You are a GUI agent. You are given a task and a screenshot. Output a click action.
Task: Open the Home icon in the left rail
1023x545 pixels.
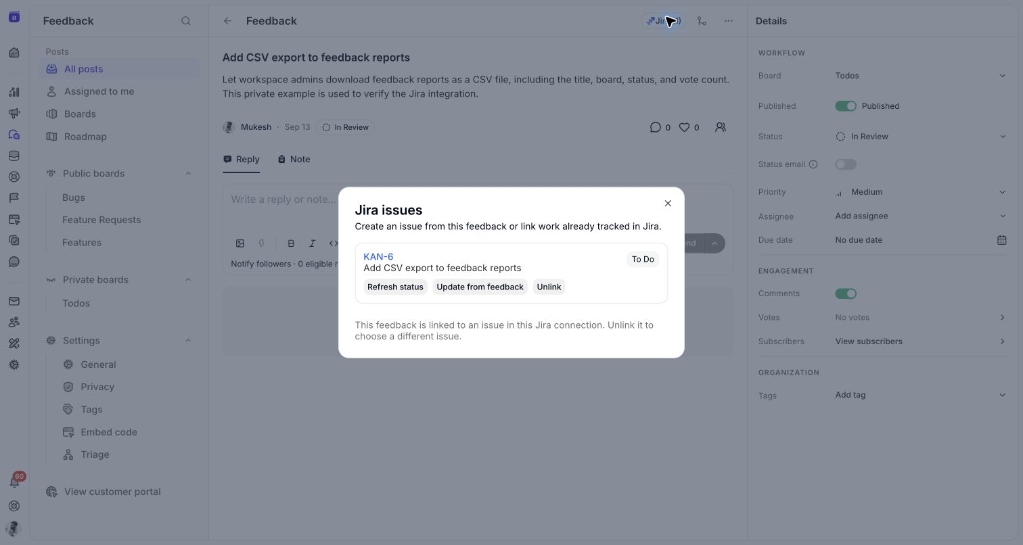[x=14, y=53]
